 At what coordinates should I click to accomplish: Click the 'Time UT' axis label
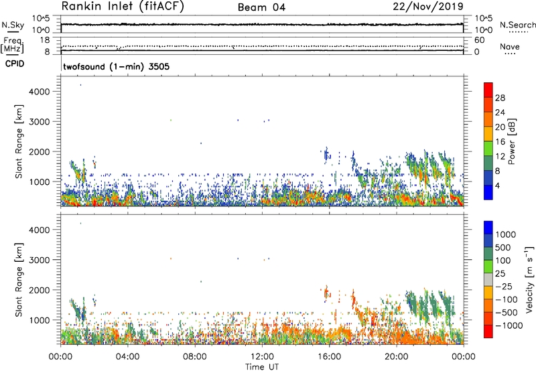tap(262, 367)
